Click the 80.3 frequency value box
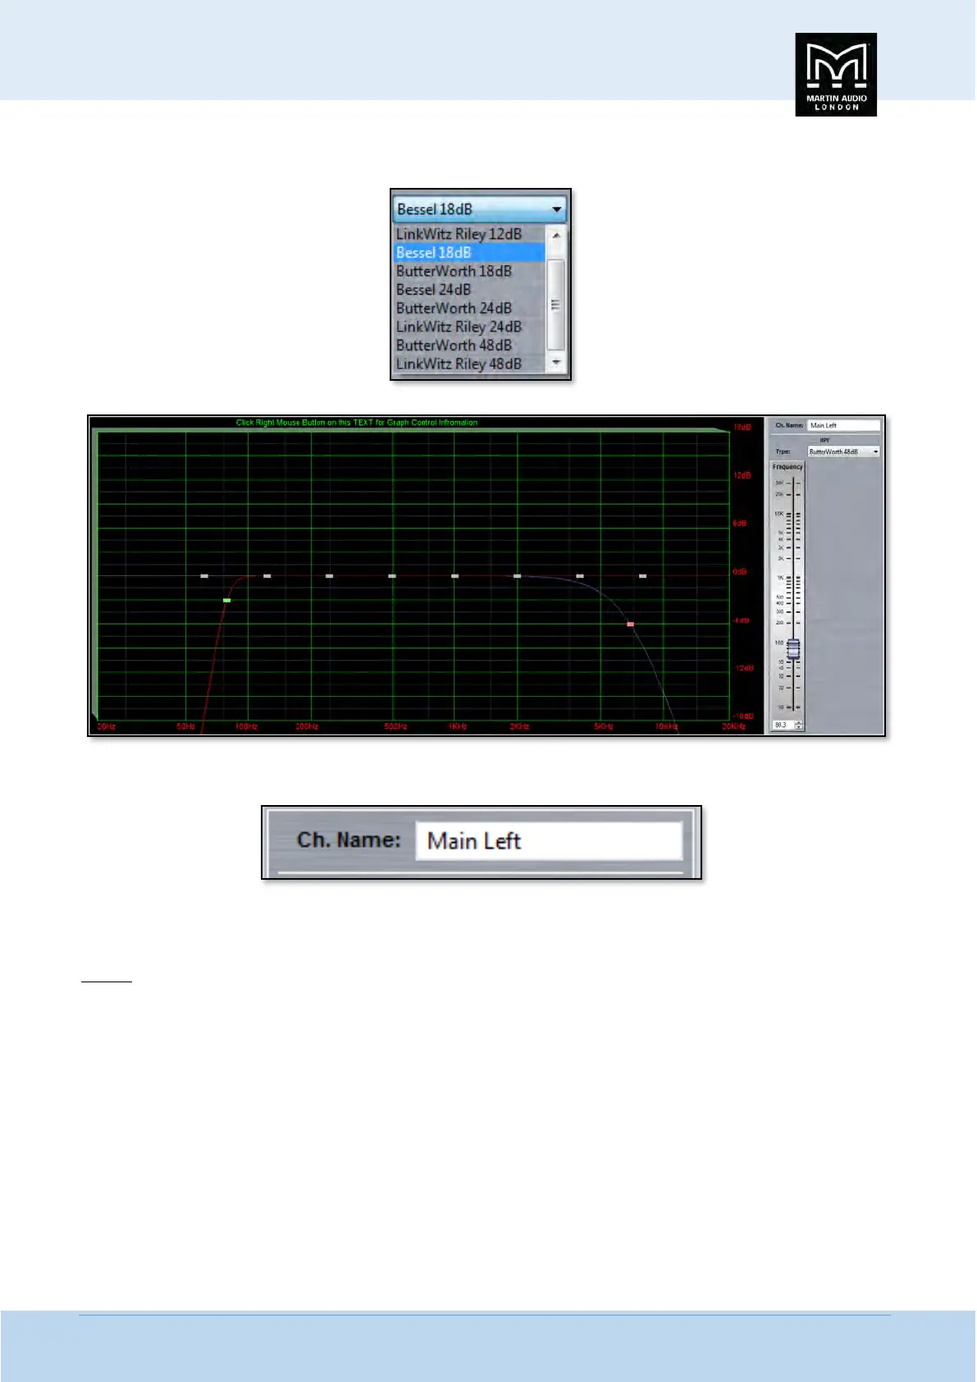This screenshot has height=1382, width=977. (x=783, y=725)
